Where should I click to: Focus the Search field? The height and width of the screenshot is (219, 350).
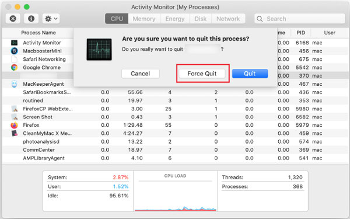pyautogui.click(x=300, y=19)
